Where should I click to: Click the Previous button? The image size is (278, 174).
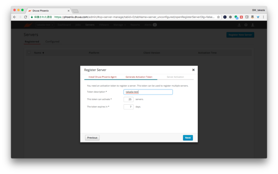tap(92, 138)
